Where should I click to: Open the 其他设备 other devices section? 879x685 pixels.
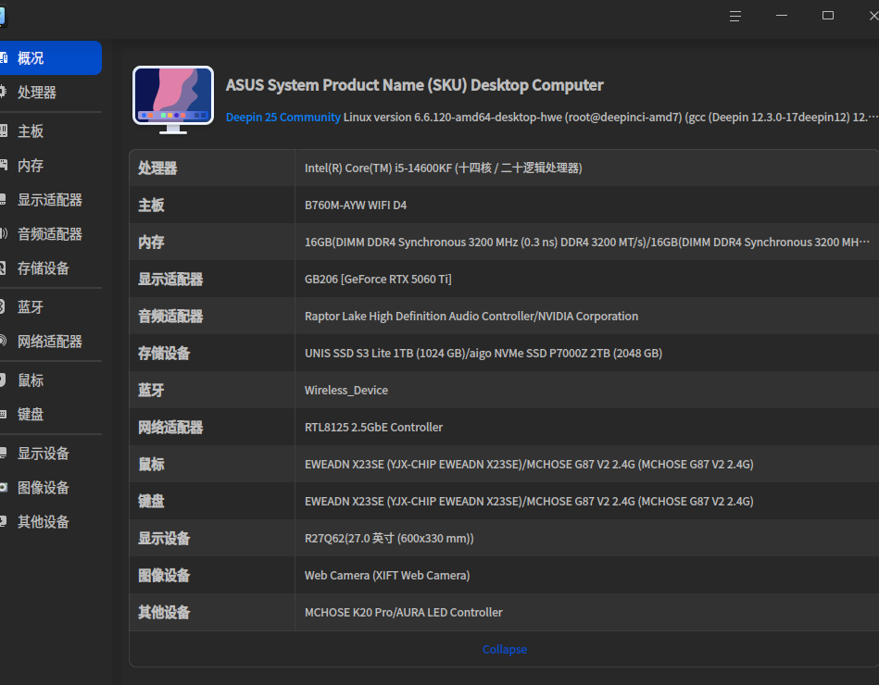tap(44, 522)
